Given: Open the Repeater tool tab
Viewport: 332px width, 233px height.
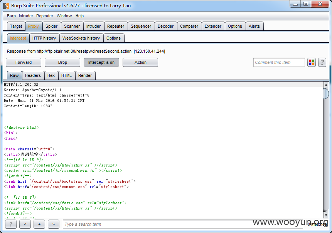Looking at the screenshot, I should tap(116, 26).
